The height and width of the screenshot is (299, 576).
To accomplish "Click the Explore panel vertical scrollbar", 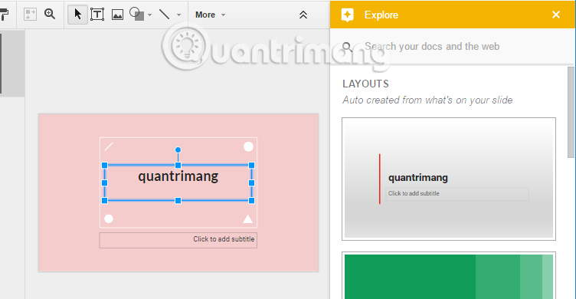I will coord(571,112).
